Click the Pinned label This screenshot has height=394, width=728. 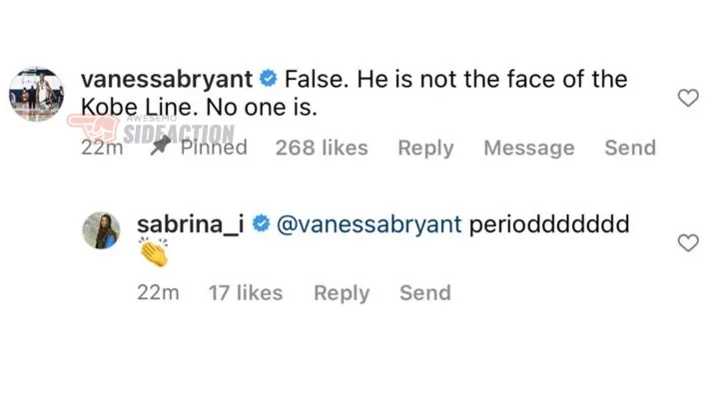214,148
